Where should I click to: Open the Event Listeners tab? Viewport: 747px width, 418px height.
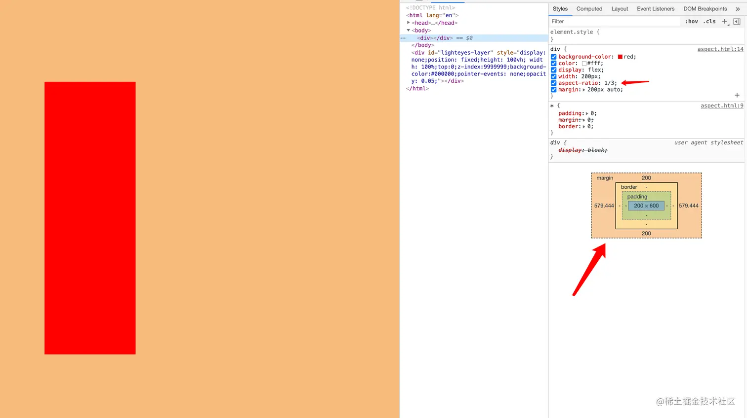click(x=655, y=8)
